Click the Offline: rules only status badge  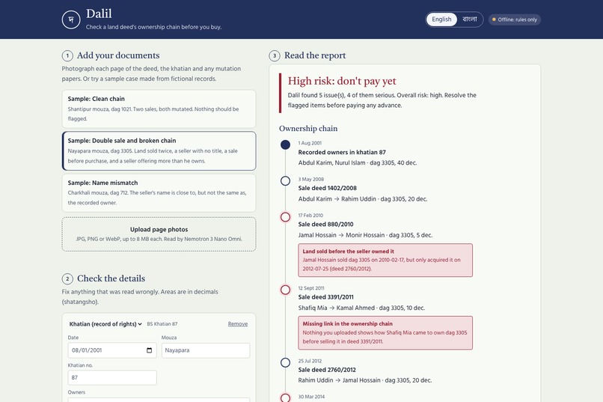click(515, 19)
